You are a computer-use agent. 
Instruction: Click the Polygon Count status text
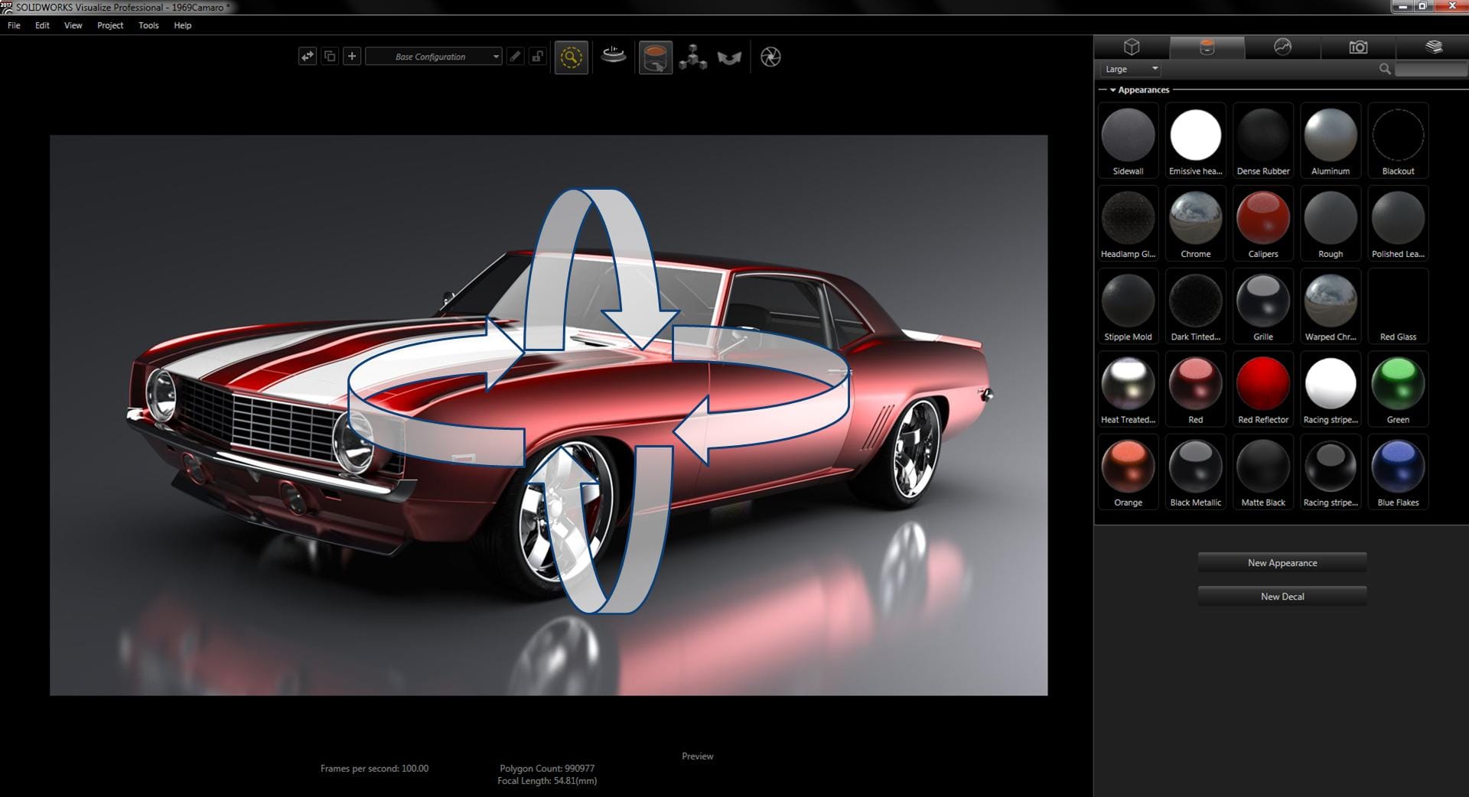point(547,769)
